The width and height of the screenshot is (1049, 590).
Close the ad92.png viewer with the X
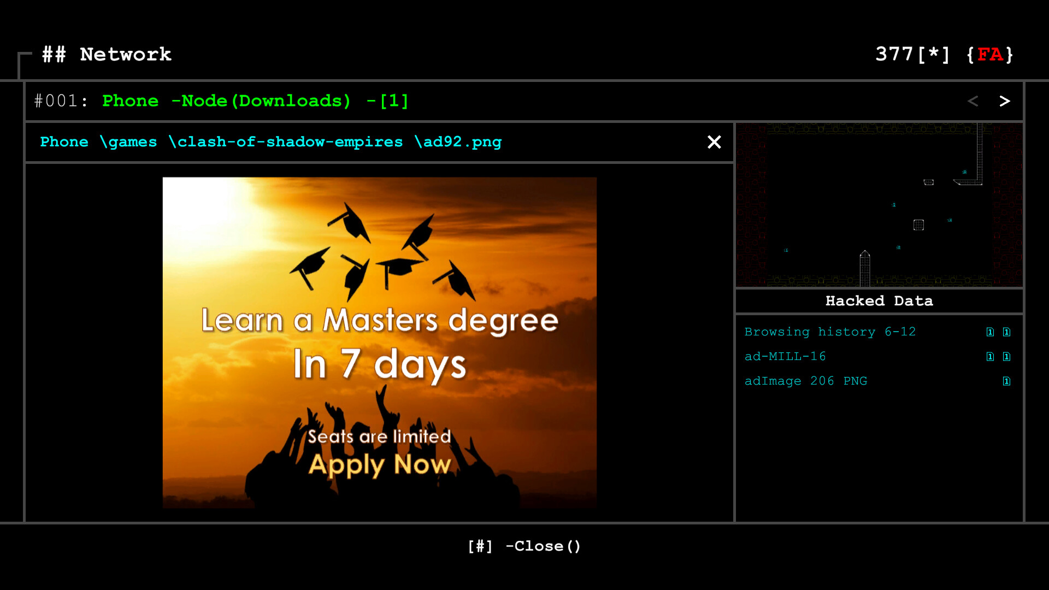[x=714, y=142]
